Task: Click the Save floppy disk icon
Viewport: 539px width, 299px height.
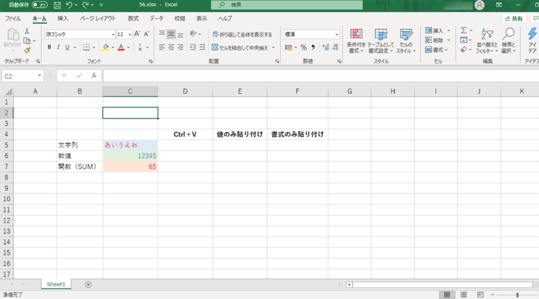Action: 57,5
